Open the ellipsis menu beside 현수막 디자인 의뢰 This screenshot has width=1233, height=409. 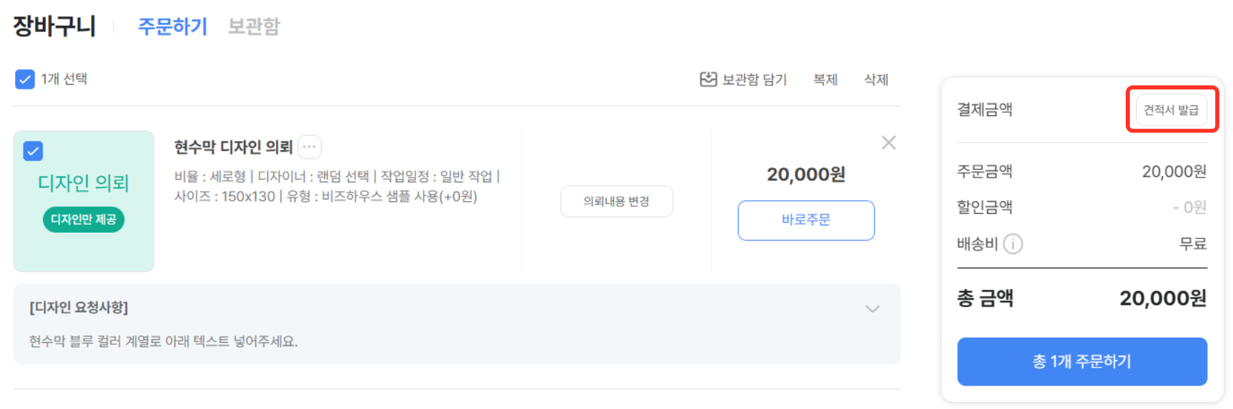[309, 147]
